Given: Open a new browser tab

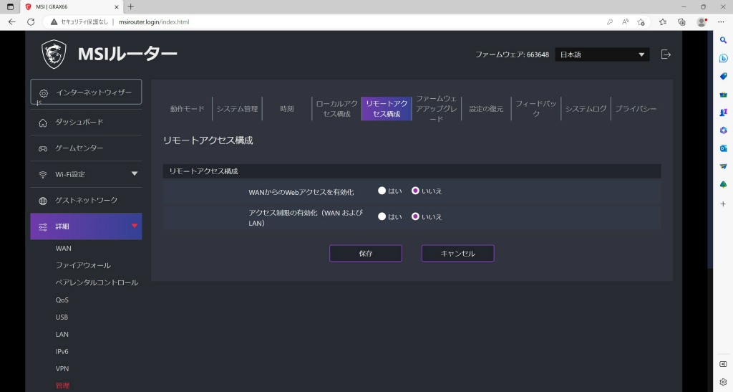Looking at the screenshot, I should [x=131, y=7].
